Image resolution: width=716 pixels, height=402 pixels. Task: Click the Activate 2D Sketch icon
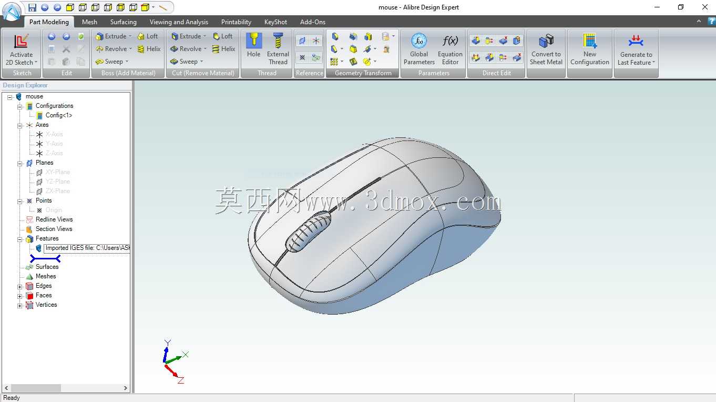[x=22, y=42]
